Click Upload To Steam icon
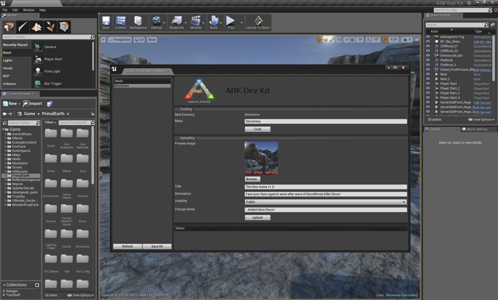Image resolution: width=498 pixels, height=300 pixels. (x=258, y=22)
